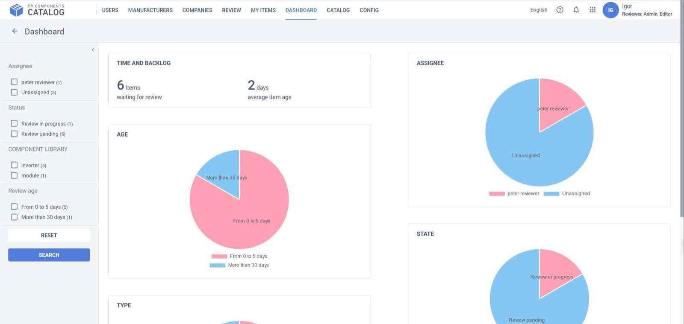Click the IG user avatar
Image resolution: width=684 pixels, height=324 pixels.
(x=610, y=10)
